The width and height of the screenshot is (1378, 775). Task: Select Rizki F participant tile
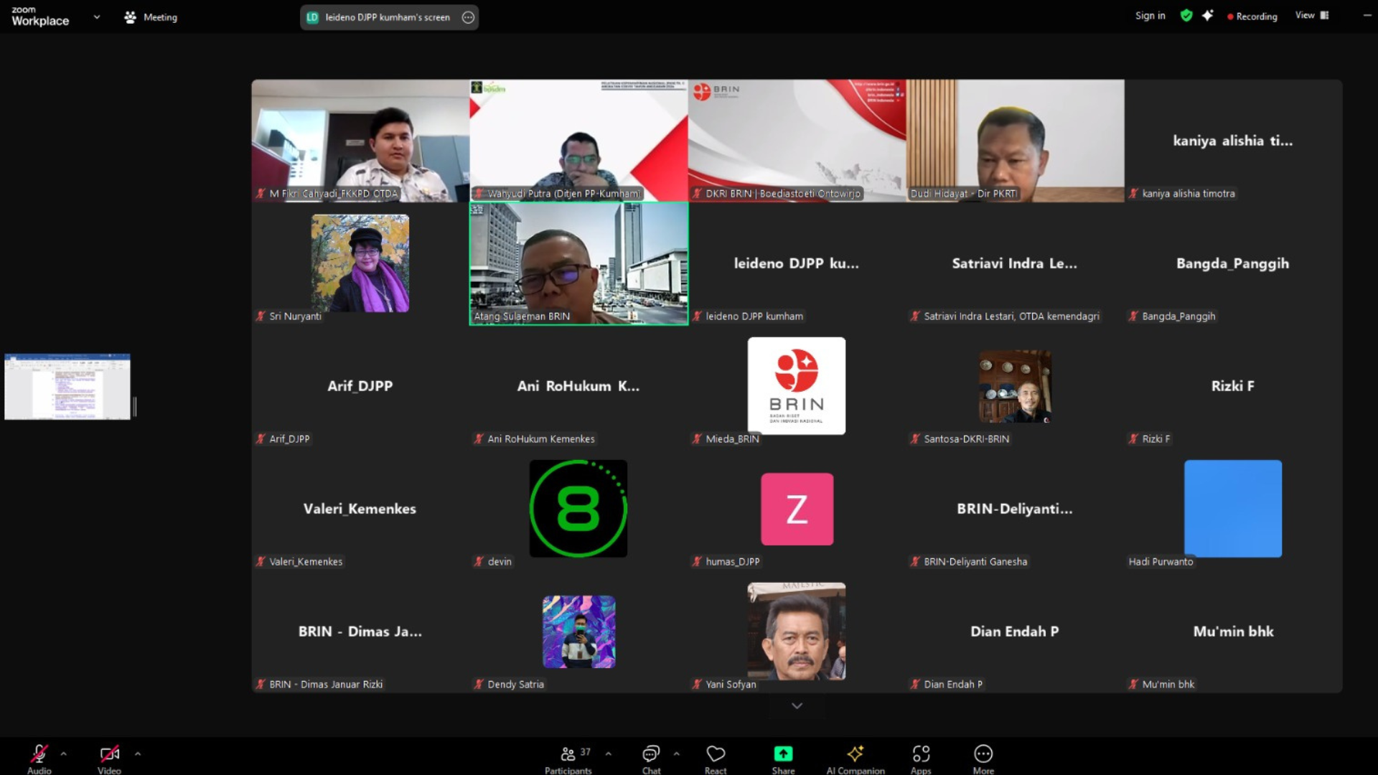click(1233, 386)
